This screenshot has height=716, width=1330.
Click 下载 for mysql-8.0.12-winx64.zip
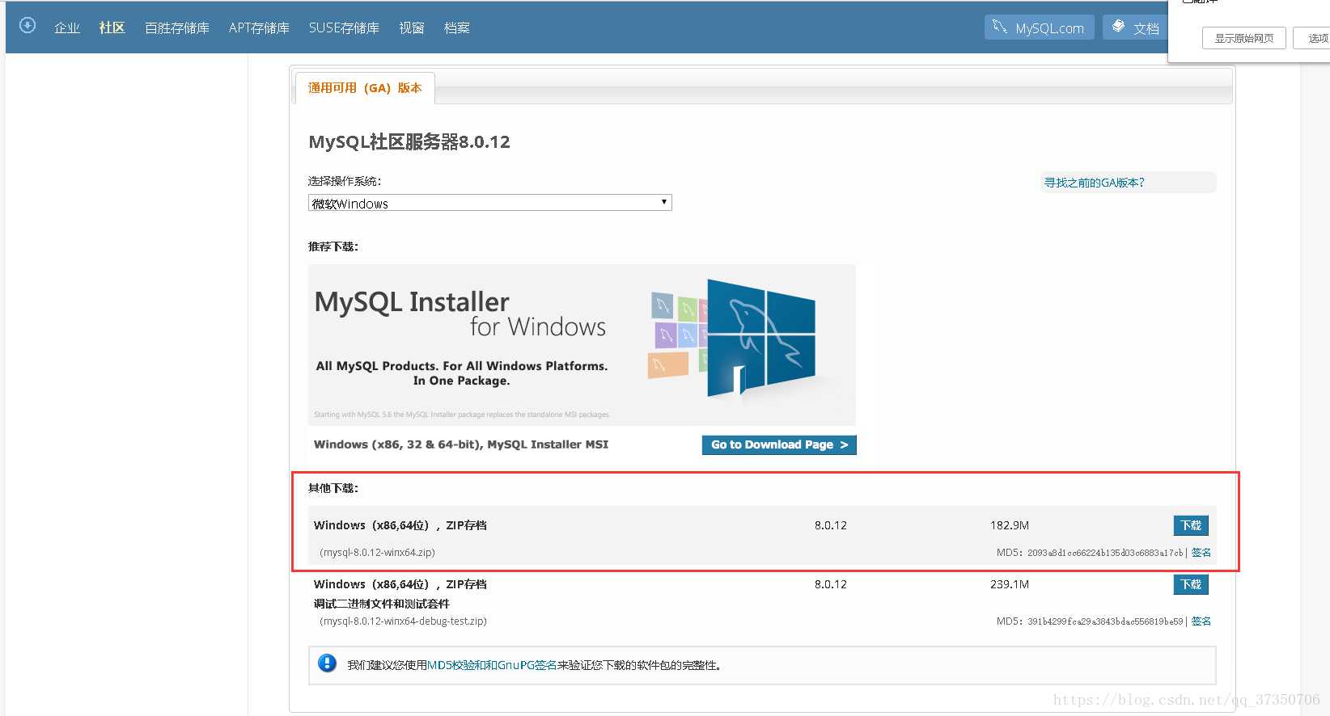tap(1191, 525)
